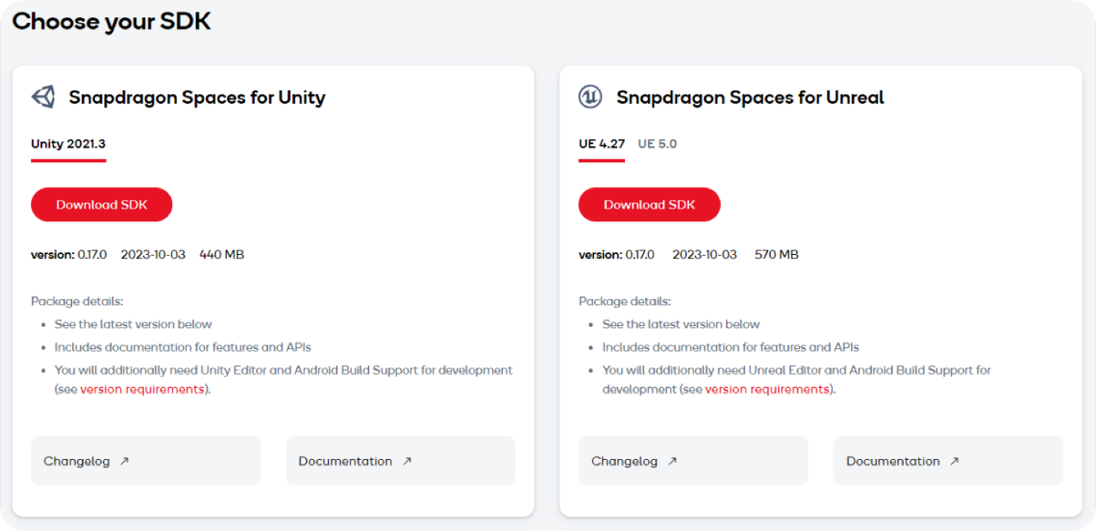Open the Unity Documentation
Image resolution: width=1096 pixels, height=531 pixels.
click(401, 461)
